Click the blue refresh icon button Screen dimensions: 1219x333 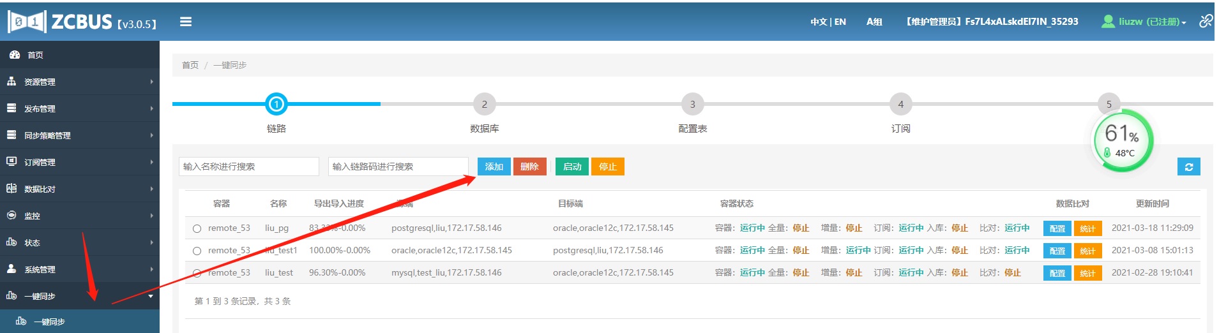(x=1188, y=166)
